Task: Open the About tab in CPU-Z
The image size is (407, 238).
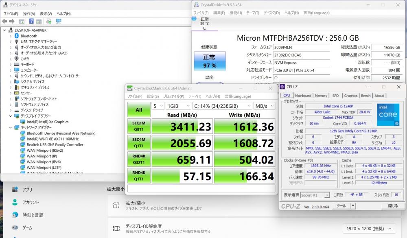Action: click(x=379, y=96)
